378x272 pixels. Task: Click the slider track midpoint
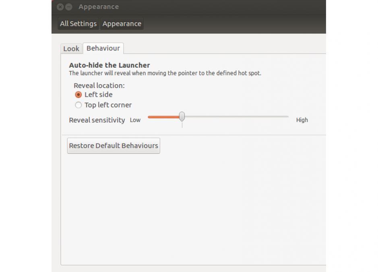tap(218, 117)
